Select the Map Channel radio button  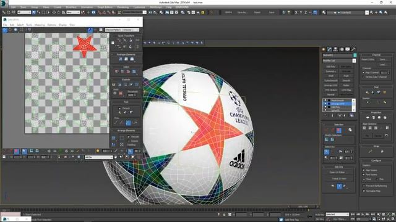tap(364, 73)
